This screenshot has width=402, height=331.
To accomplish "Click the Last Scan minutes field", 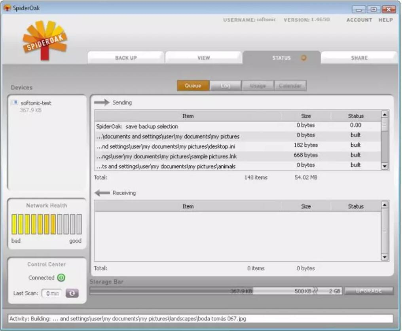I will click(52, 293).
